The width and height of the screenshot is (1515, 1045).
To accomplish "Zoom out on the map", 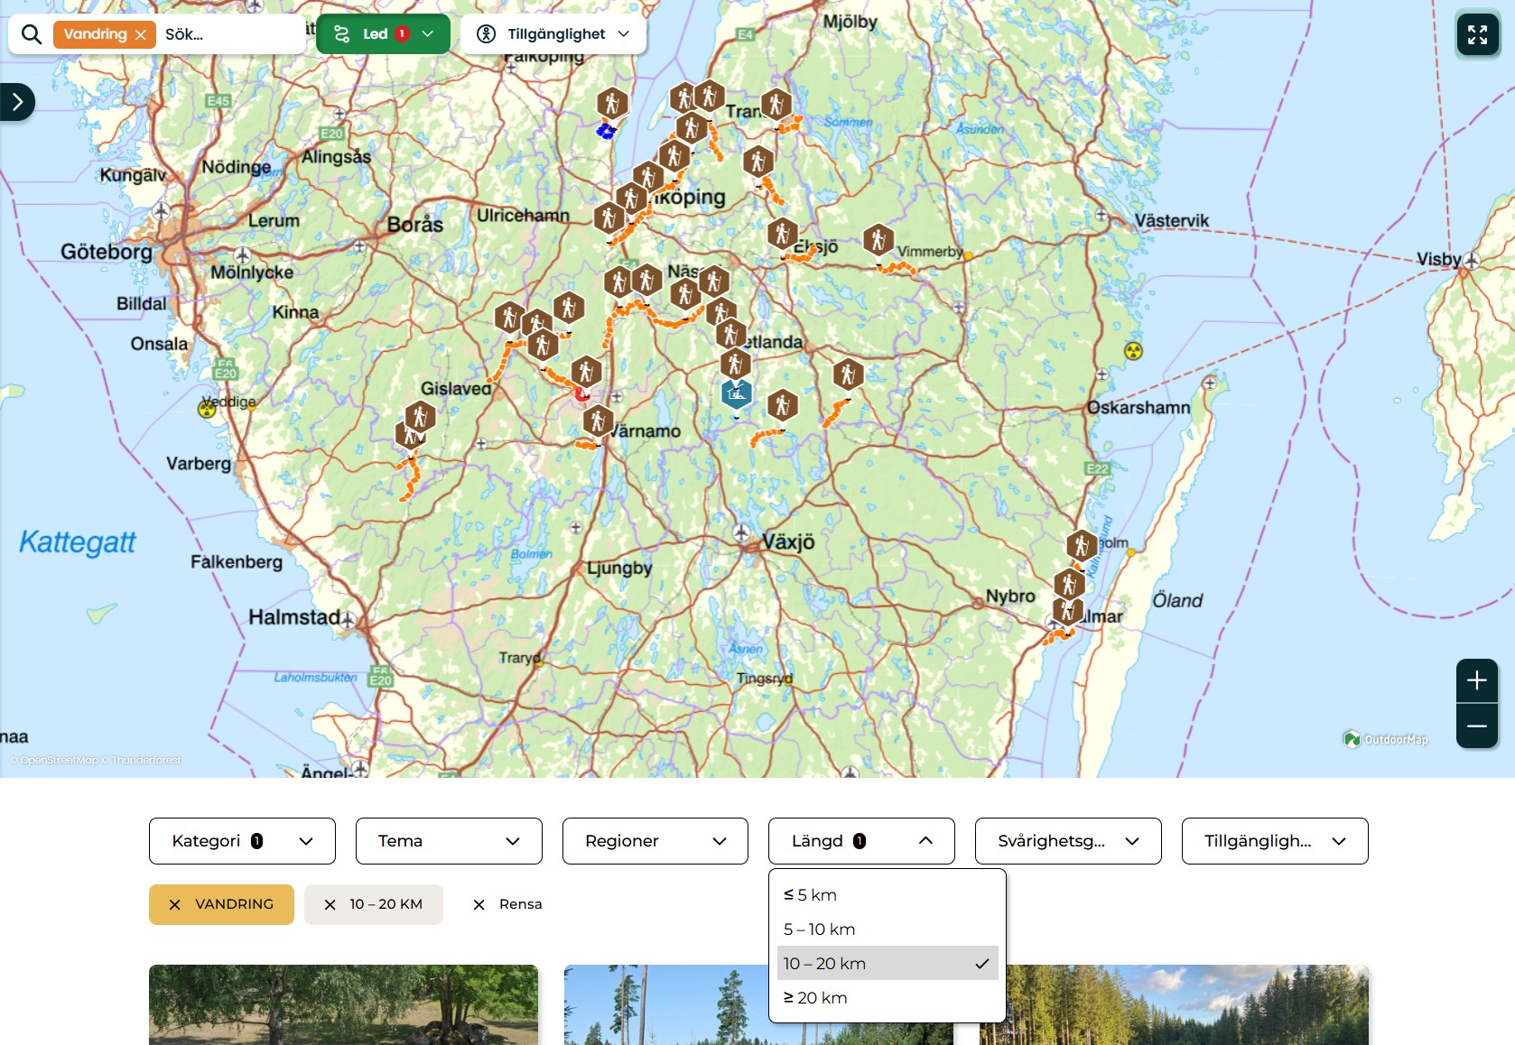I will pos(1476,726).
